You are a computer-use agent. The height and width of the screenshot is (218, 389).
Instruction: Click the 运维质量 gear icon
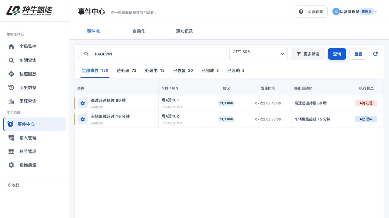pyautogui.click(x=11, y=165)
